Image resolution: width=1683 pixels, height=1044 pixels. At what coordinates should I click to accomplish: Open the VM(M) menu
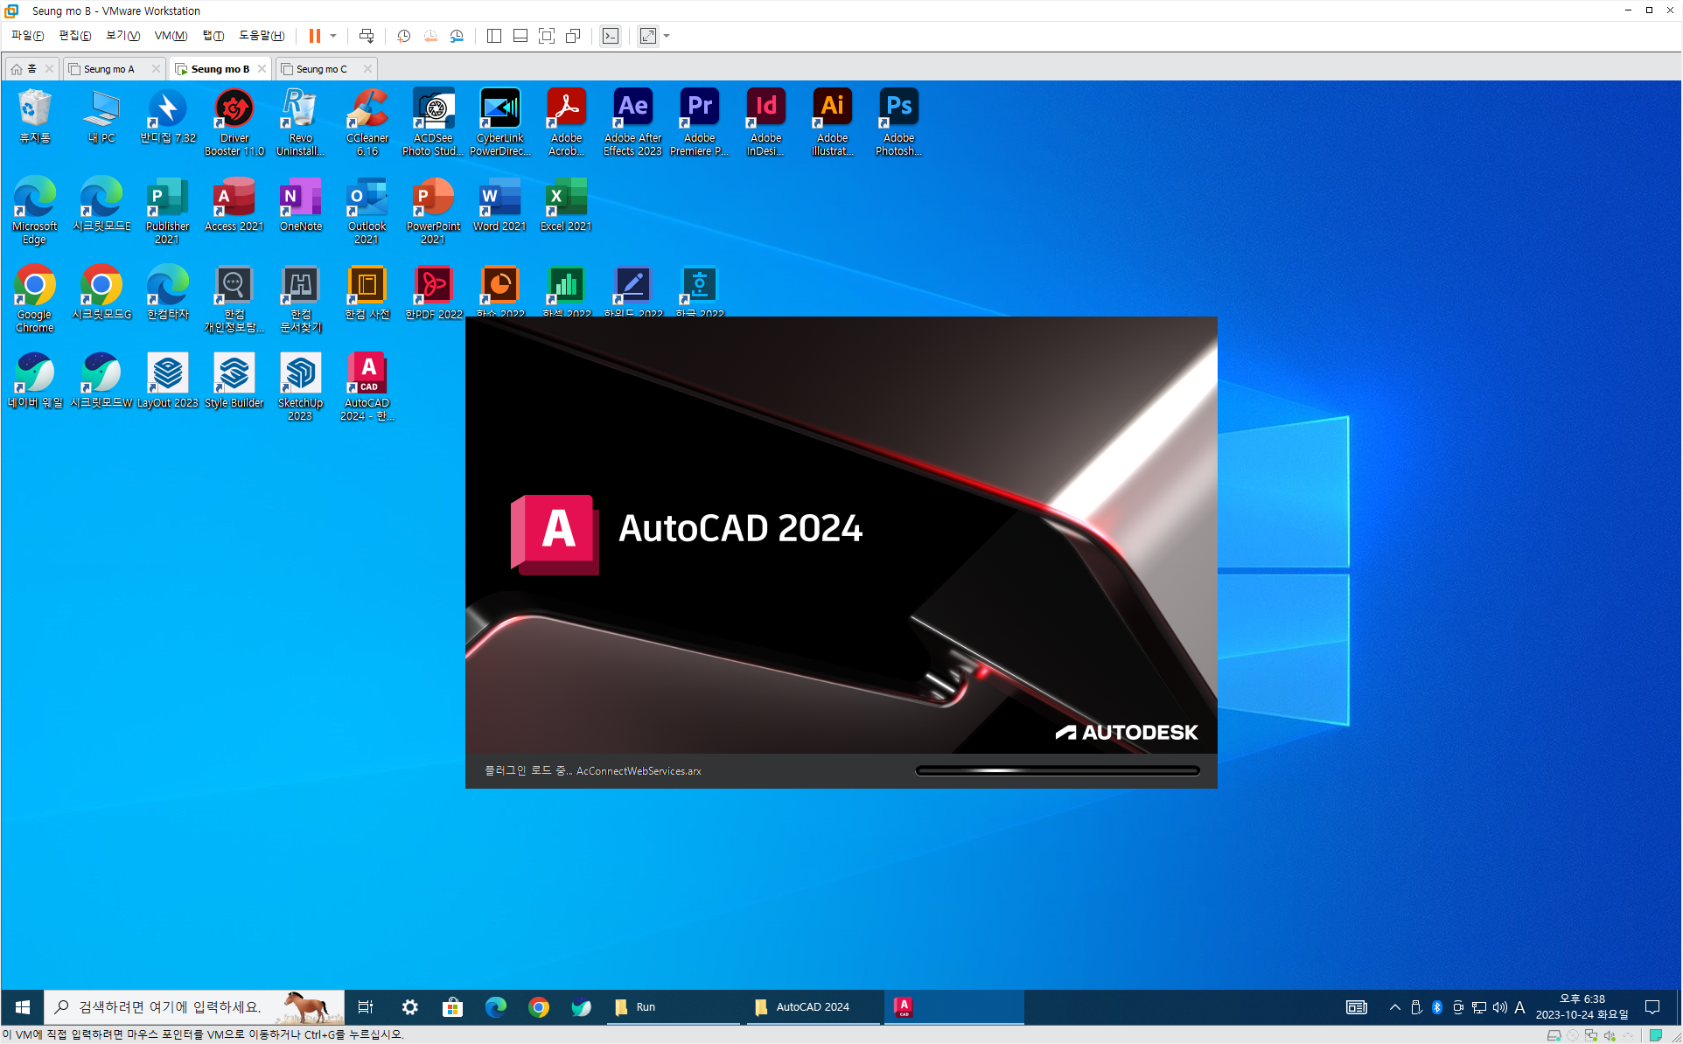(x=171, y=36)
